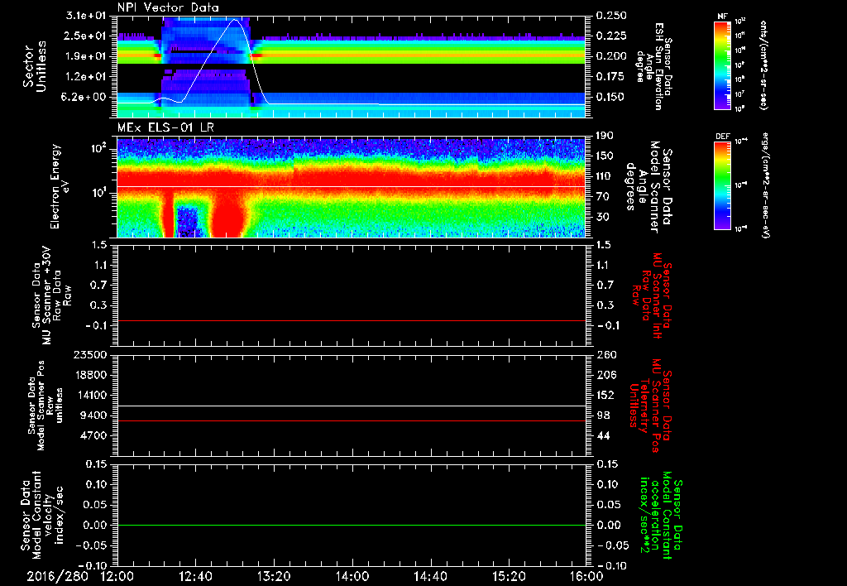The image size is (847, 586).
Task: Click the 44 telemetry tick value
Action: click(603, 435)
